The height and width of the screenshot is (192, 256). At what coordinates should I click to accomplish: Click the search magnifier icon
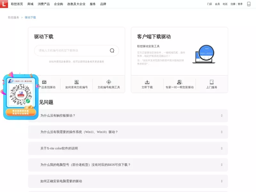(x=112, y=51)
